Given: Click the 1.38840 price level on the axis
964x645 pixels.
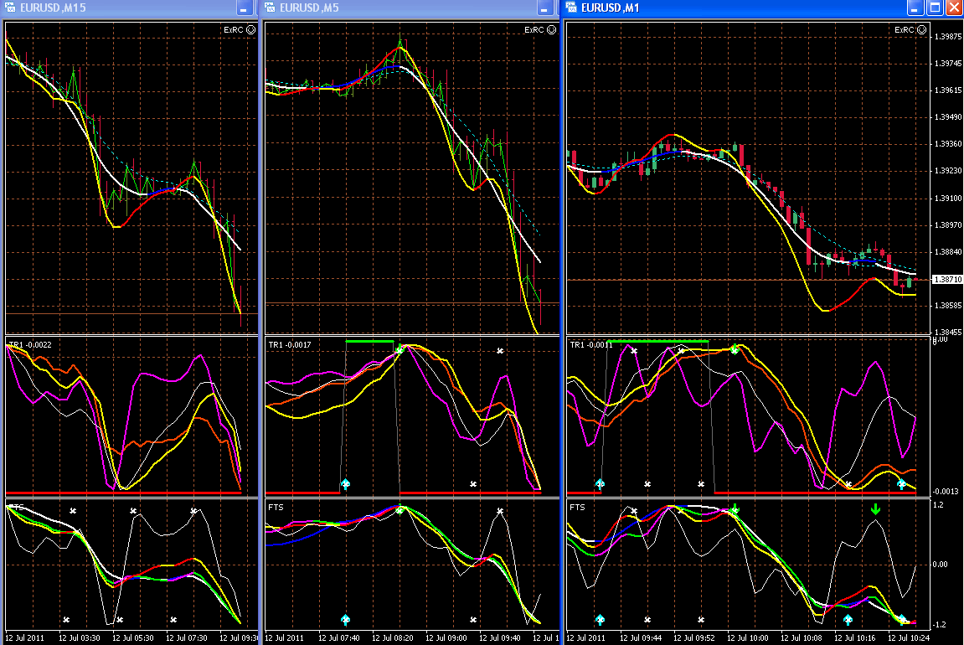Looking at the screenshot, I should click(947, 251).
